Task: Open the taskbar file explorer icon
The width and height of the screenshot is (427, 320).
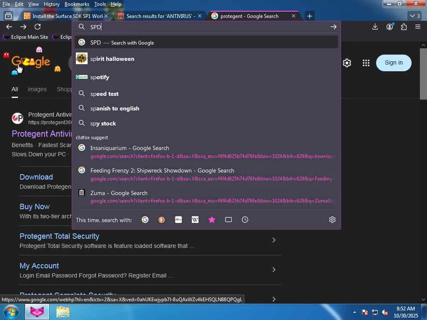Action: point(63,312)
